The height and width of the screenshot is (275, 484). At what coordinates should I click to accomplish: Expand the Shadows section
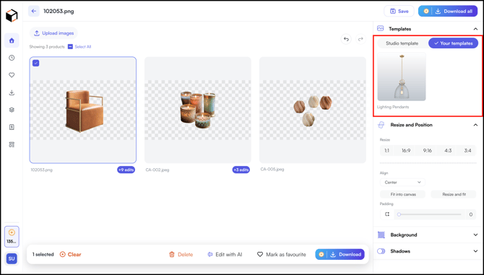coord(475,251)
